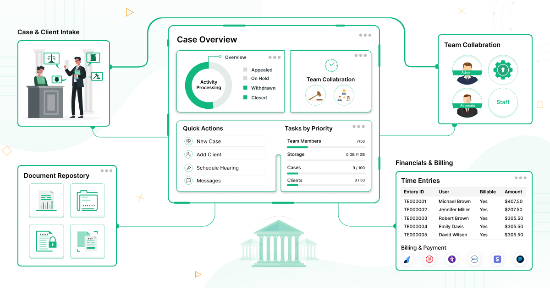Viewport: 550px width, 288px height.
Task: Click the New Case scales icon
Action: pos(188,141)
